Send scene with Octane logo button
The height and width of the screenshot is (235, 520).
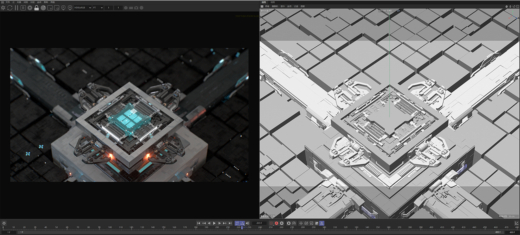click(x=2, y=8)
